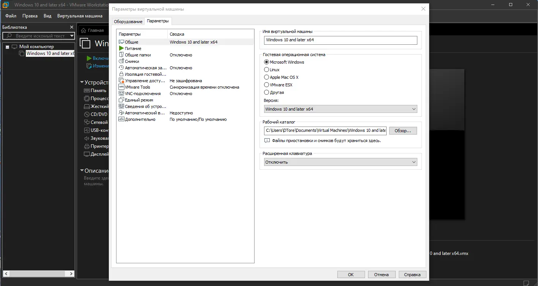This screenshot has width=538, height=286.
Task: Select the Сетевой adapter icon in main window
Action: click(87, 122)
